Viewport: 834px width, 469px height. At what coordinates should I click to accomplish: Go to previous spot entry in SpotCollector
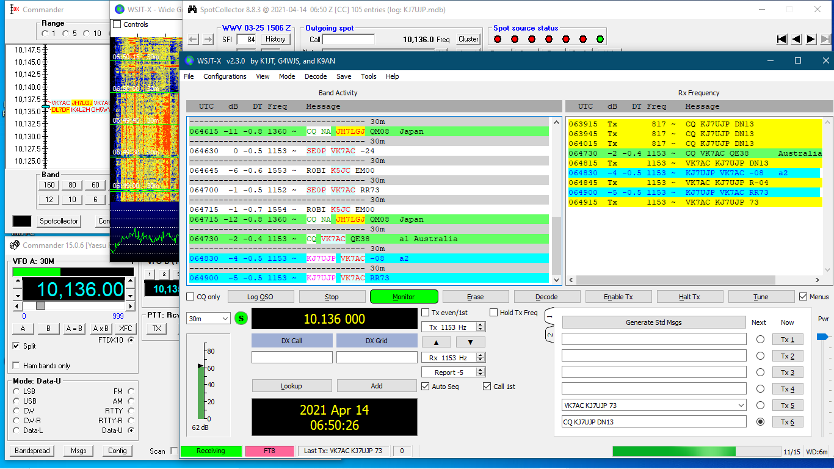[796, 39]
